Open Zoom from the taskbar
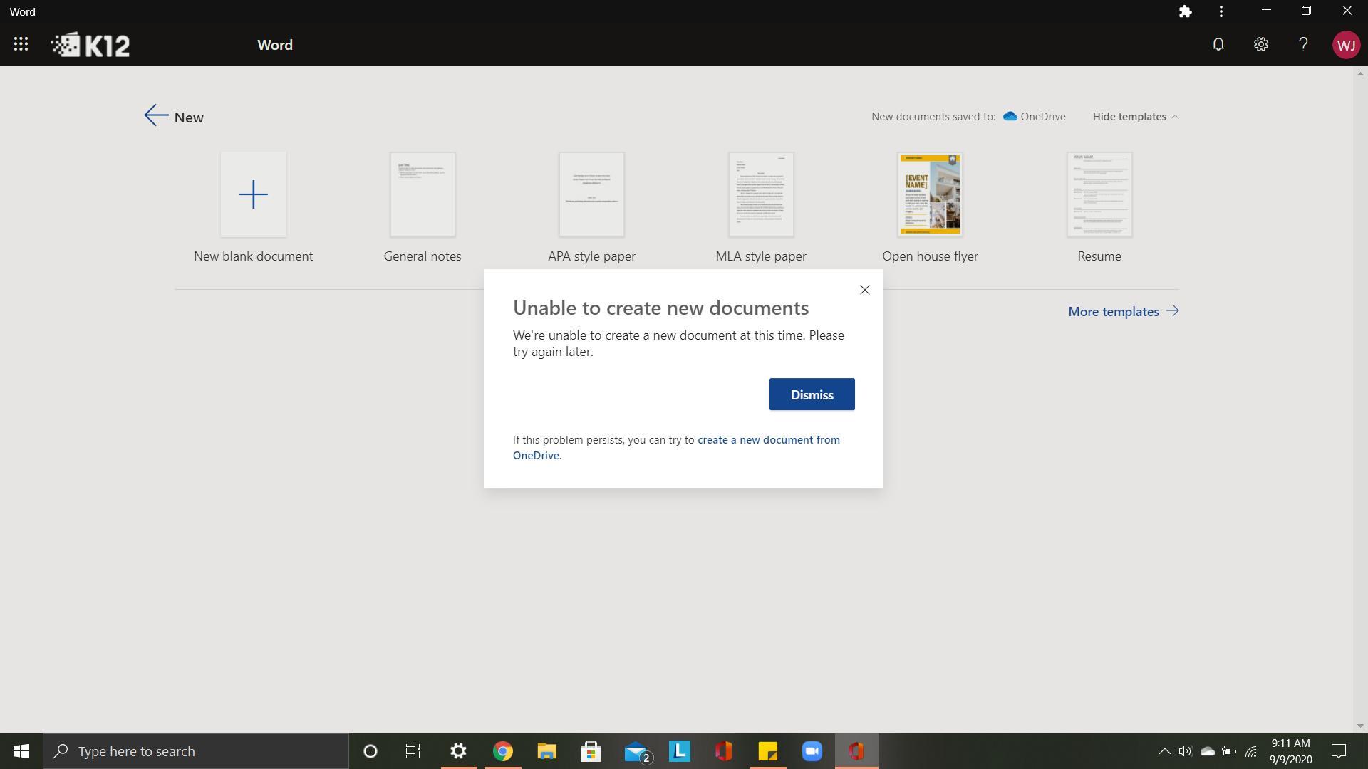This screenshot has width=1368, height=769. tap(812, 751)
